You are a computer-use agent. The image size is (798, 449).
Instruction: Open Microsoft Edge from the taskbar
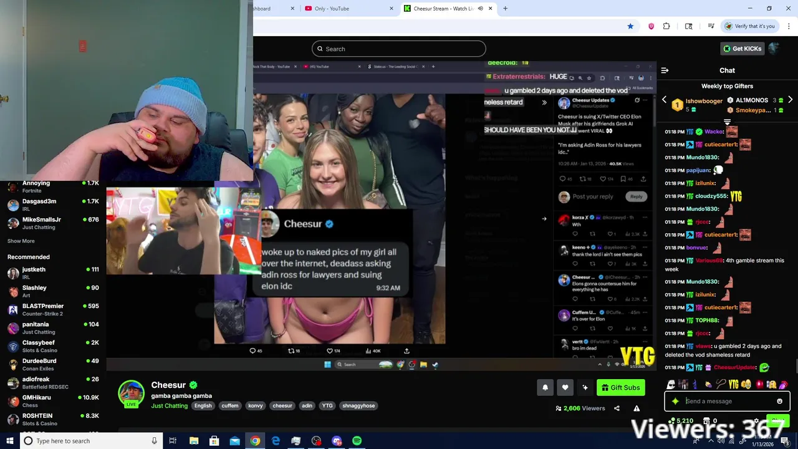(x=276, y=441)
